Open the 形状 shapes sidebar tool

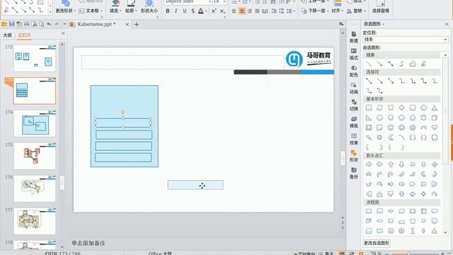coord(354,156)
